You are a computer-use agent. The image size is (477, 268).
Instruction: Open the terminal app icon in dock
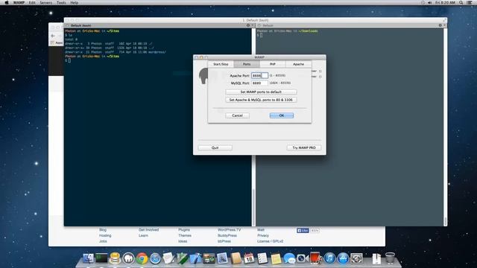pyautogui.click(x=101, y=258)
